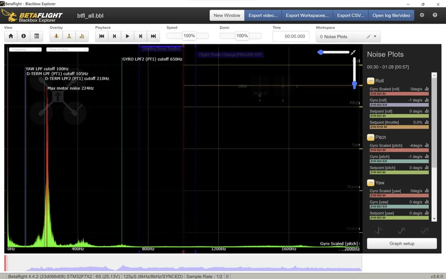Open the Graph setup dialog
The width and height of the screenshot is (446, 279).
click(x=402, y=243)
